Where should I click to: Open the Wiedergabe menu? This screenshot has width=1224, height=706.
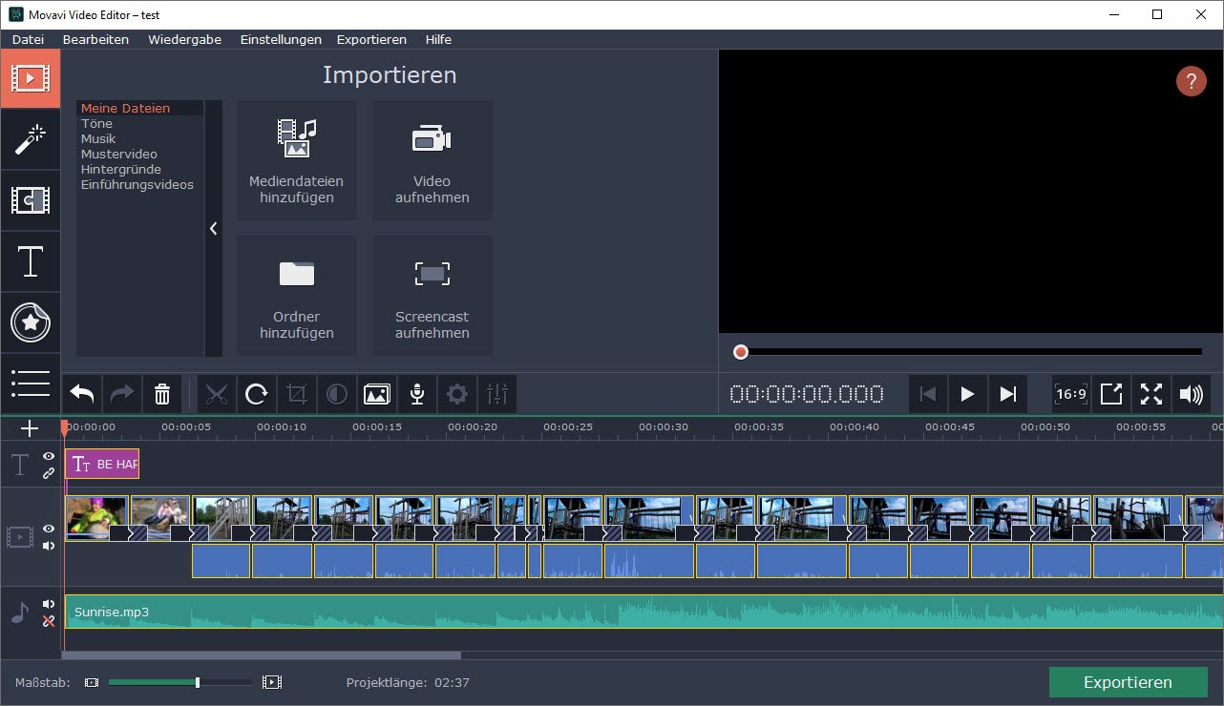[184, 39]
